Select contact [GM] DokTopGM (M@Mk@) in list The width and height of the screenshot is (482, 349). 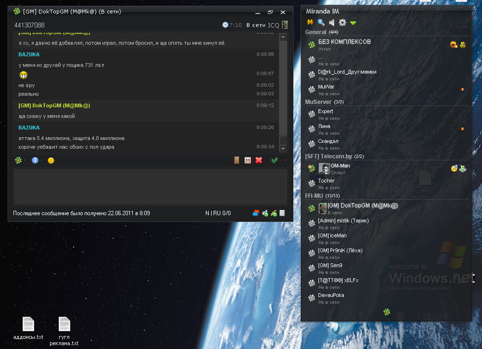click(387, 209)
